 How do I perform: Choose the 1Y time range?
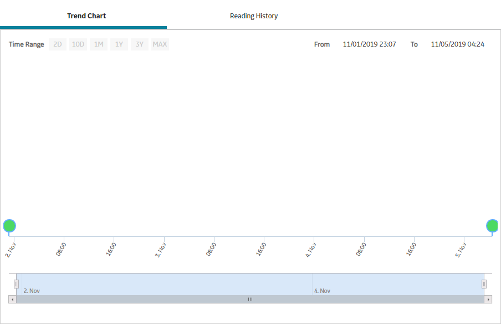click(x=119, y=44)
